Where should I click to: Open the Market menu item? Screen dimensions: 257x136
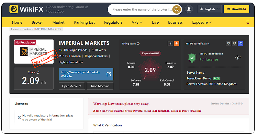pyautogui.click(x=58, y=22)
